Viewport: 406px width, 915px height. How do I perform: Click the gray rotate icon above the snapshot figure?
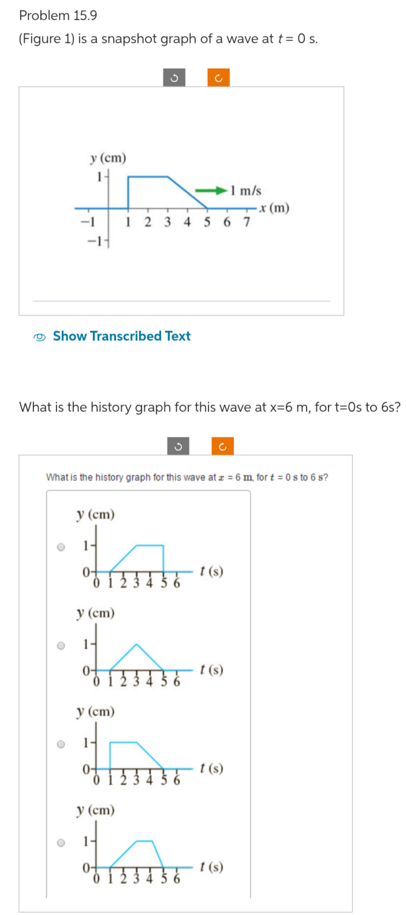[x=174, y=77]
